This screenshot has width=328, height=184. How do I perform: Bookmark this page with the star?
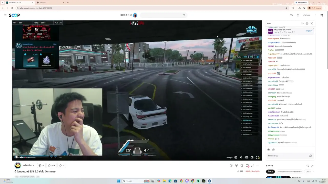[x=286, y=8]
